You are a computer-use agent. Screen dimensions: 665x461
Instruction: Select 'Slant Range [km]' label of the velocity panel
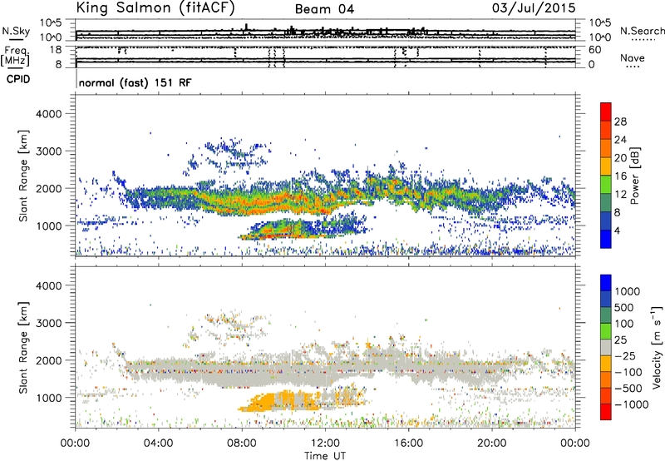[23, 347]
